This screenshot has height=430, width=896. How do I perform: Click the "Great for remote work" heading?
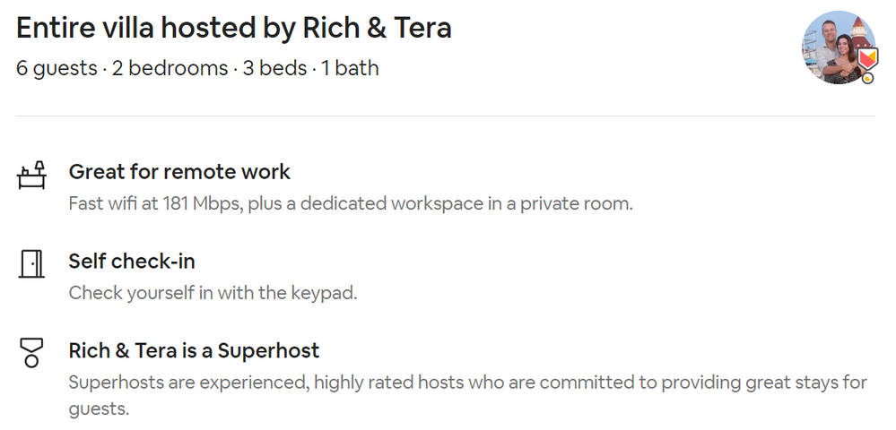[179, 172]
